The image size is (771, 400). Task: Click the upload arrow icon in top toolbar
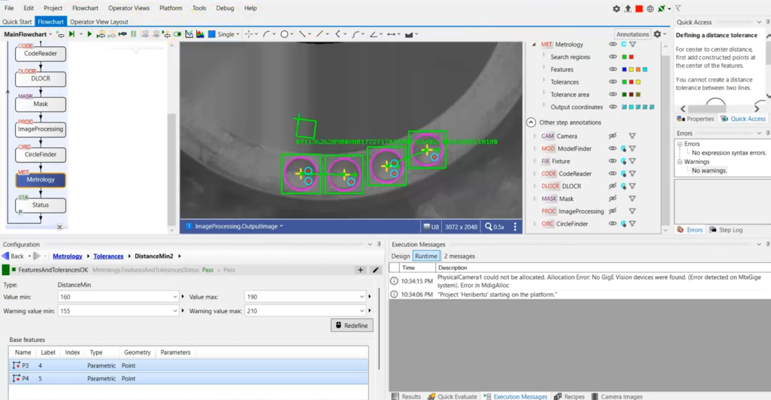click(x=628, y=9)
